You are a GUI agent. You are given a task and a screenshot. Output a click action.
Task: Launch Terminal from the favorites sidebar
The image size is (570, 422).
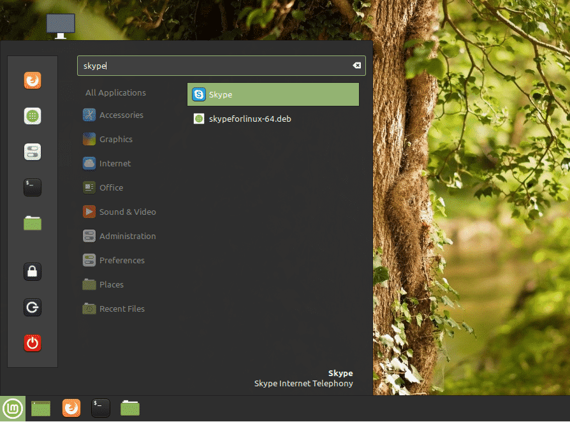click(x=33, y=187)
